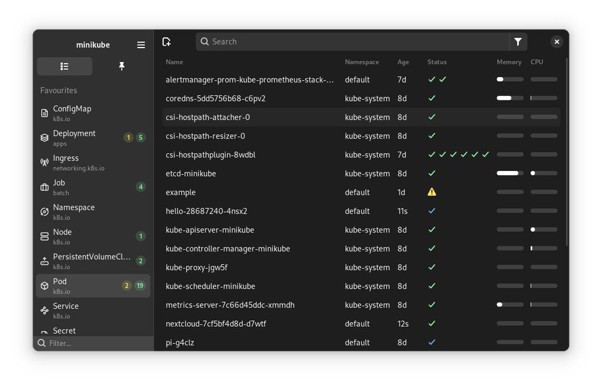602x387 pixels.
Task: Click the green 5 badge on Deployment
Action: (x=141, y=137)
